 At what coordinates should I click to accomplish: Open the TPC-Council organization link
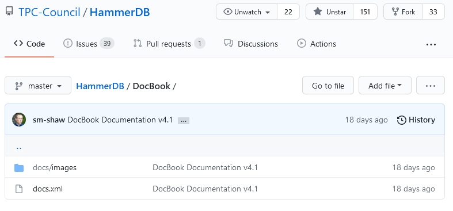pyautogui.click(x=49, y=12)
